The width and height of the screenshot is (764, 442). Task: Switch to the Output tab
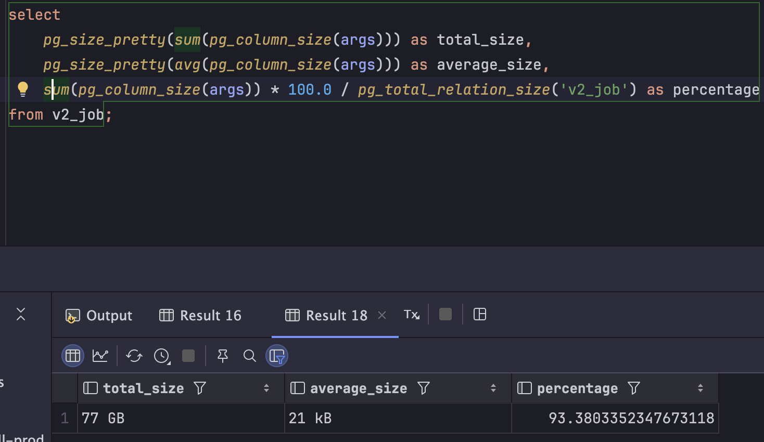point(99,315)
